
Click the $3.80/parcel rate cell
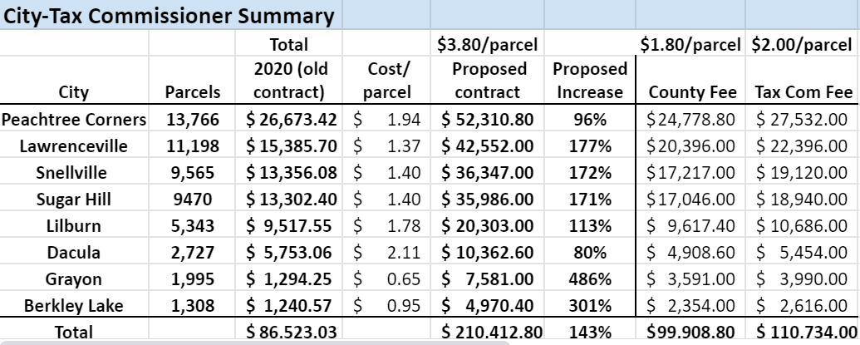[486, 44]
